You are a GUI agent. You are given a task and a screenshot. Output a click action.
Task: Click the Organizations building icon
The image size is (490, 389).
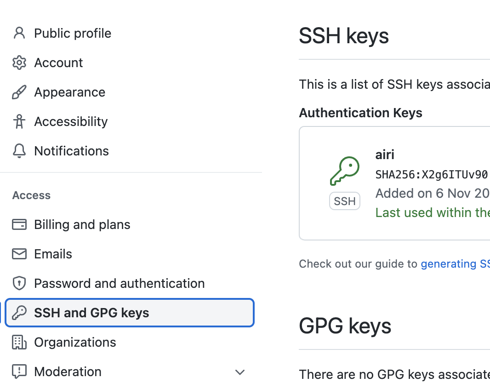(19, 342)
